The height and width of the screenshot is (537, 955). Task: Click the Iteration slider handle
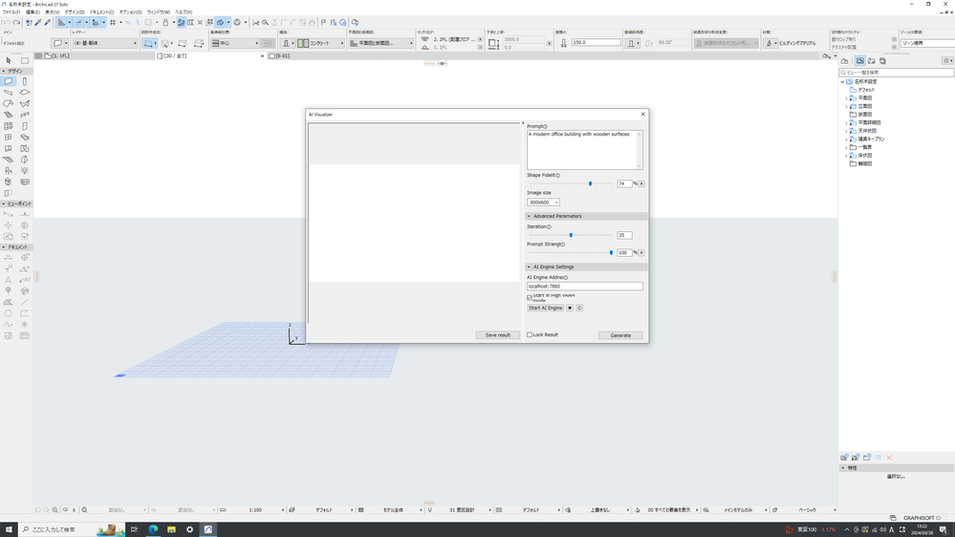click(571, 235)
